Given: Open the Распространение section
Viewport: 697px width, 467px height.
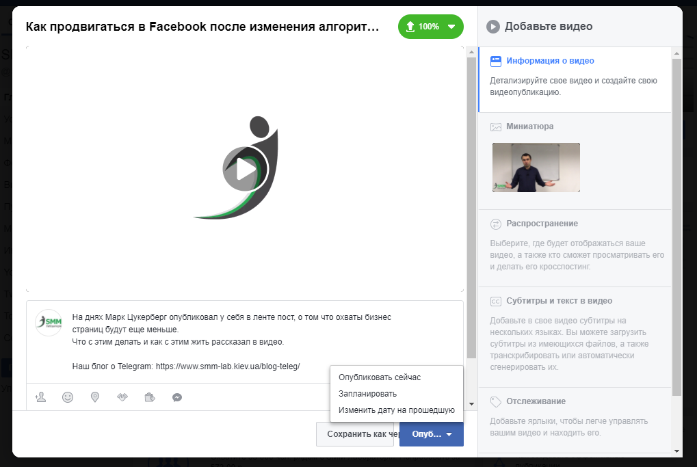Looking at the screenshot, I should 575,248.
